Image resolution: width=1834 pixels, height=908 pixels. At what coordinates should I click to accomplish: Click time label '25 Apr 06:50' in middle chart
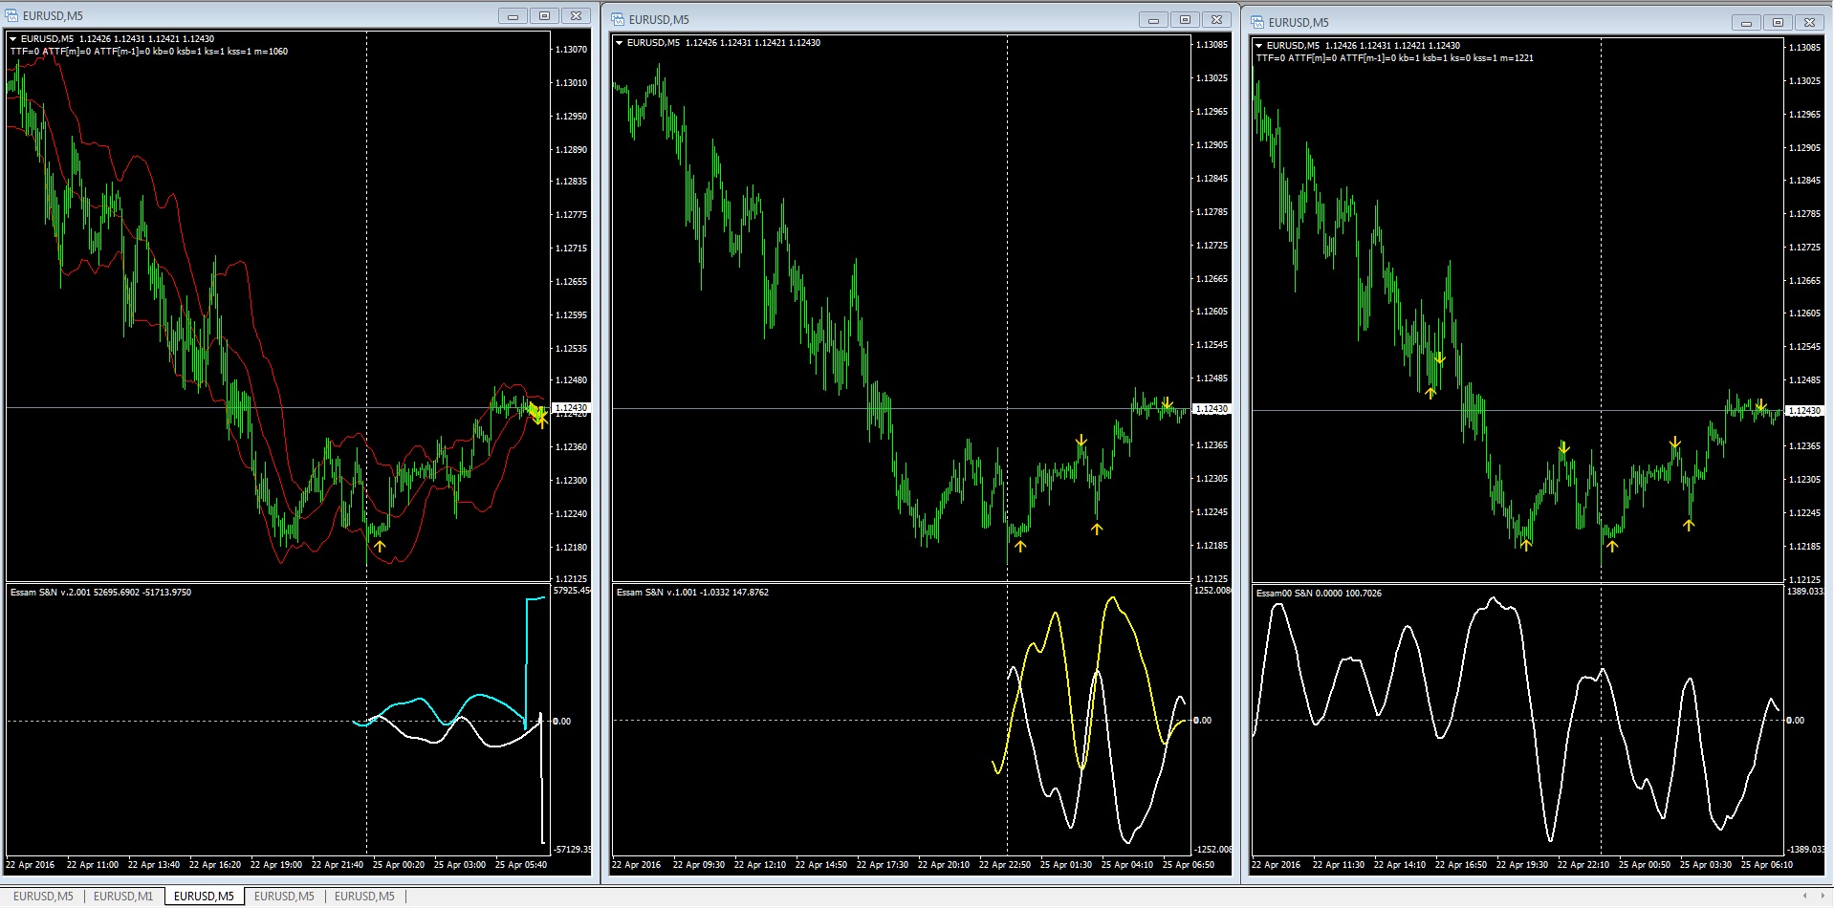1189,865
